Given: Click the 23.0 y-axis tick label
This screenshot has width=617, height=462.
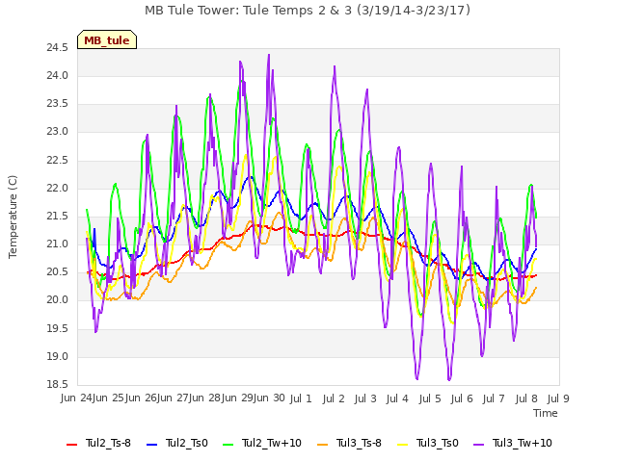Looking at the screenshot, I should [58, 132].
